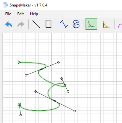122x123 pixels.
Task: Click the upper-right end handle of the top control line
Action: [58, 62]
